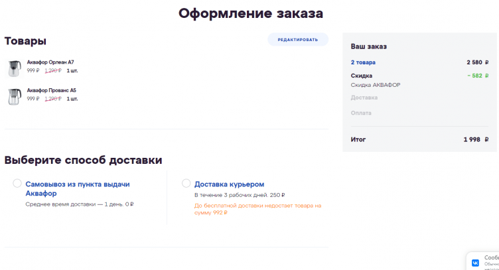Click the Ваш заказ heading
This screenshot has height=270, width=499.
369,46
